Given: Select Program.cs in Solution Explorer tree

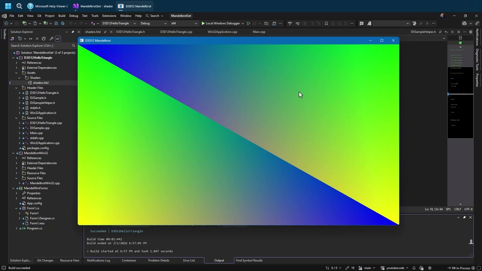Looking at the screenshot, I should pyautogui.click(x=35, y=228).
